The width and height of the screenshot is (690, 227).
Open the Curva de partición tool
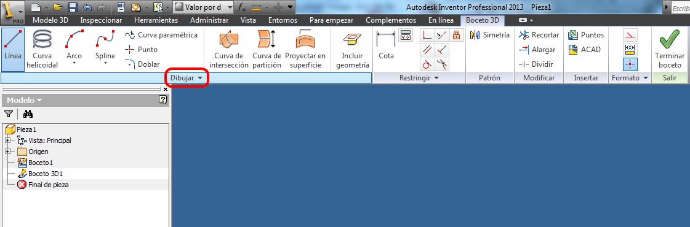point(267,49)
